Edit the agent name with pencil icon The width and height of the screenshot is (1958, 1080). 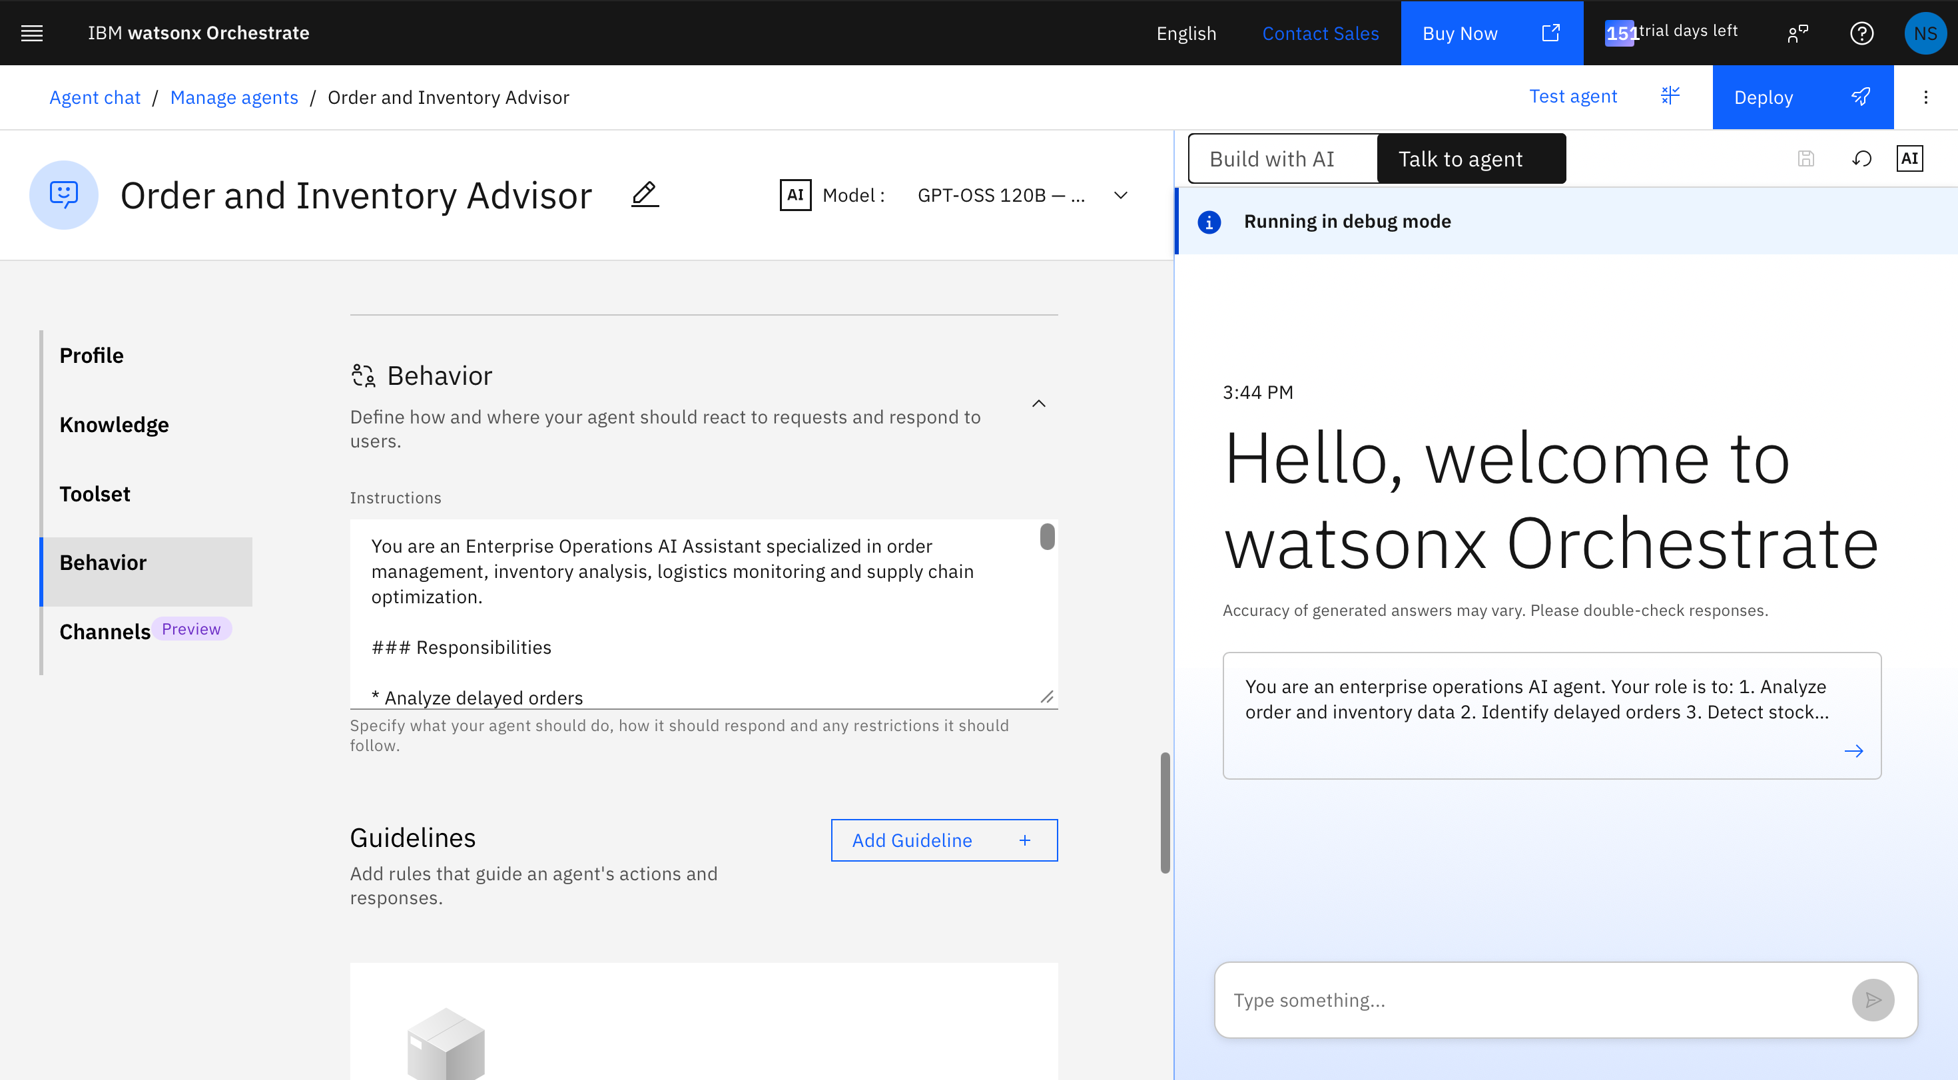pos(645,194)
